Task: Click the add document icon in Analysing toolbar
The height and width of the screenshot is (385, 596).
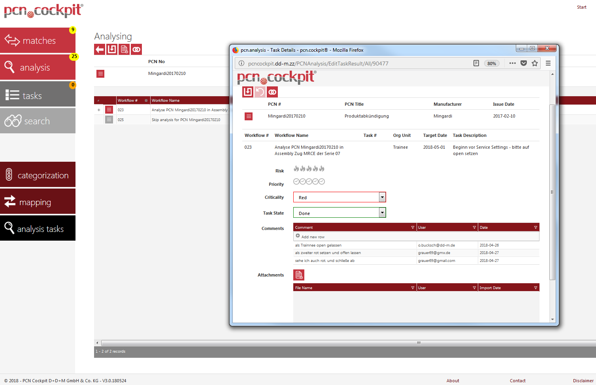Action: (x=124, y=49)
